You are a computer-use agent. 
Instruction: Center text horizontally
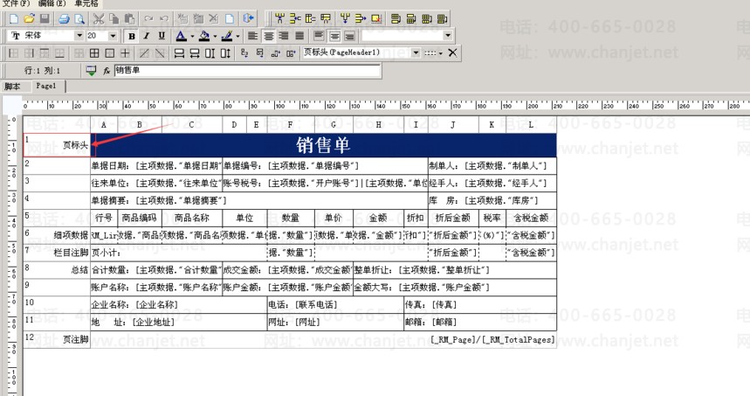tap(269, 36)
